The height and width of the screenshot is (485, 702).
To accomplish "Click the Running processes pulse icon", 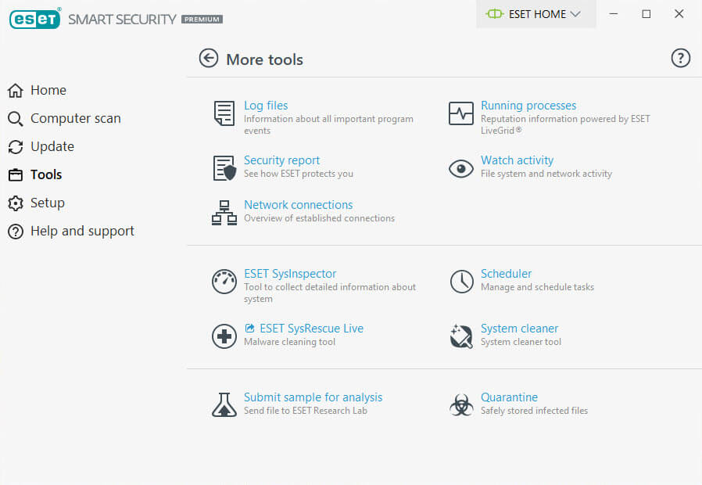I will click(461, 113).
